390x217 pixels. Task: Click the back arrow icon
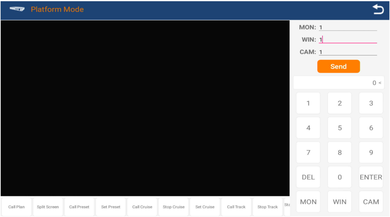[378, 10]
